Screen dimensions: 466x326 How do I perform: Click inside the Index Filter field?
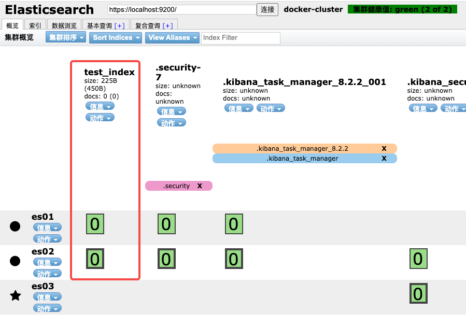coord(240,37)
